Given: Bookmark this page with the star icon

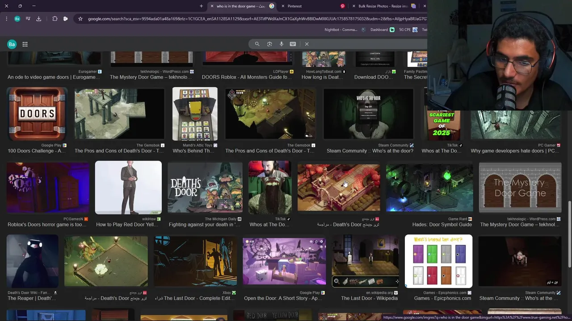Looking at the screenshot, I should (80, 19).
